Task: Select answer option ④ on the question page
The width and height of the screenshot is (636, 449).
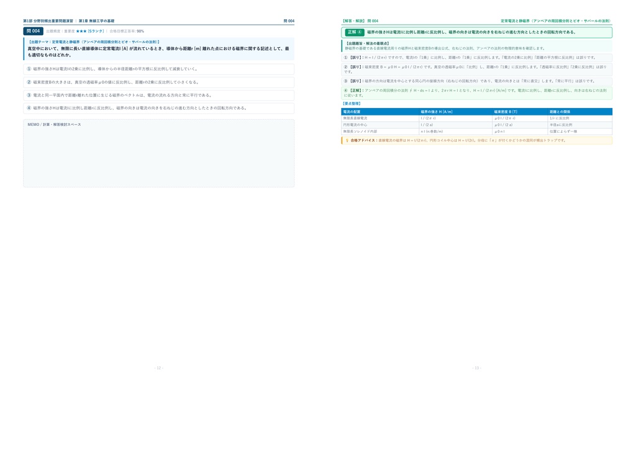Action: 158,108
